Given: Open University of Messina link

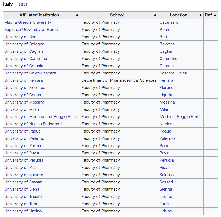Looking at the screenshot, I should point(24,102).
